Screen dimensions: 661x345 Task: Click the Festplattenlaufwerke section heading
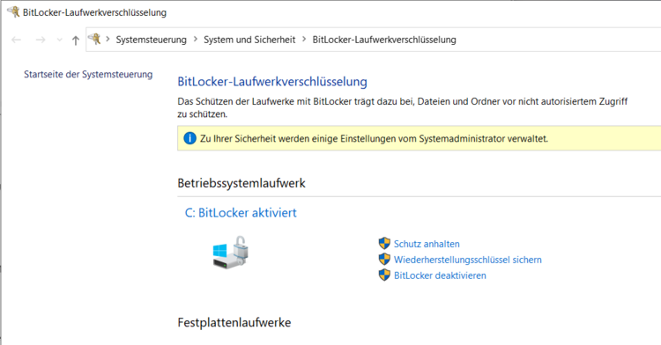(234, 323)
